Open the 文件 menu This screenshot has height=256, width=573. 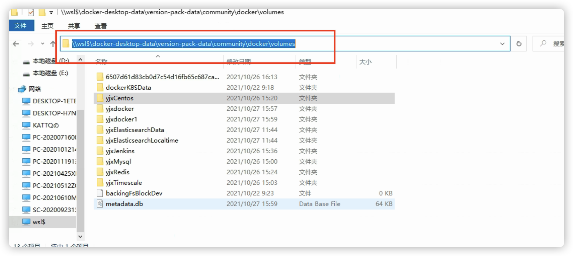(22, 26)
